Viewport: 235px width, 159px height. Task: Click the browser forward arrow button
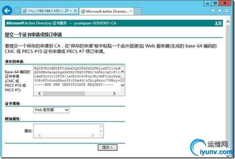(x=17, y=11)
